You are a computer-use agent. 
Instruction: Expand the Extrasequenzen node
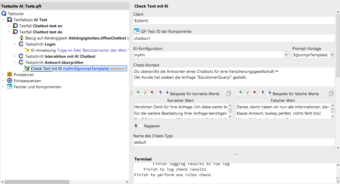3,80
